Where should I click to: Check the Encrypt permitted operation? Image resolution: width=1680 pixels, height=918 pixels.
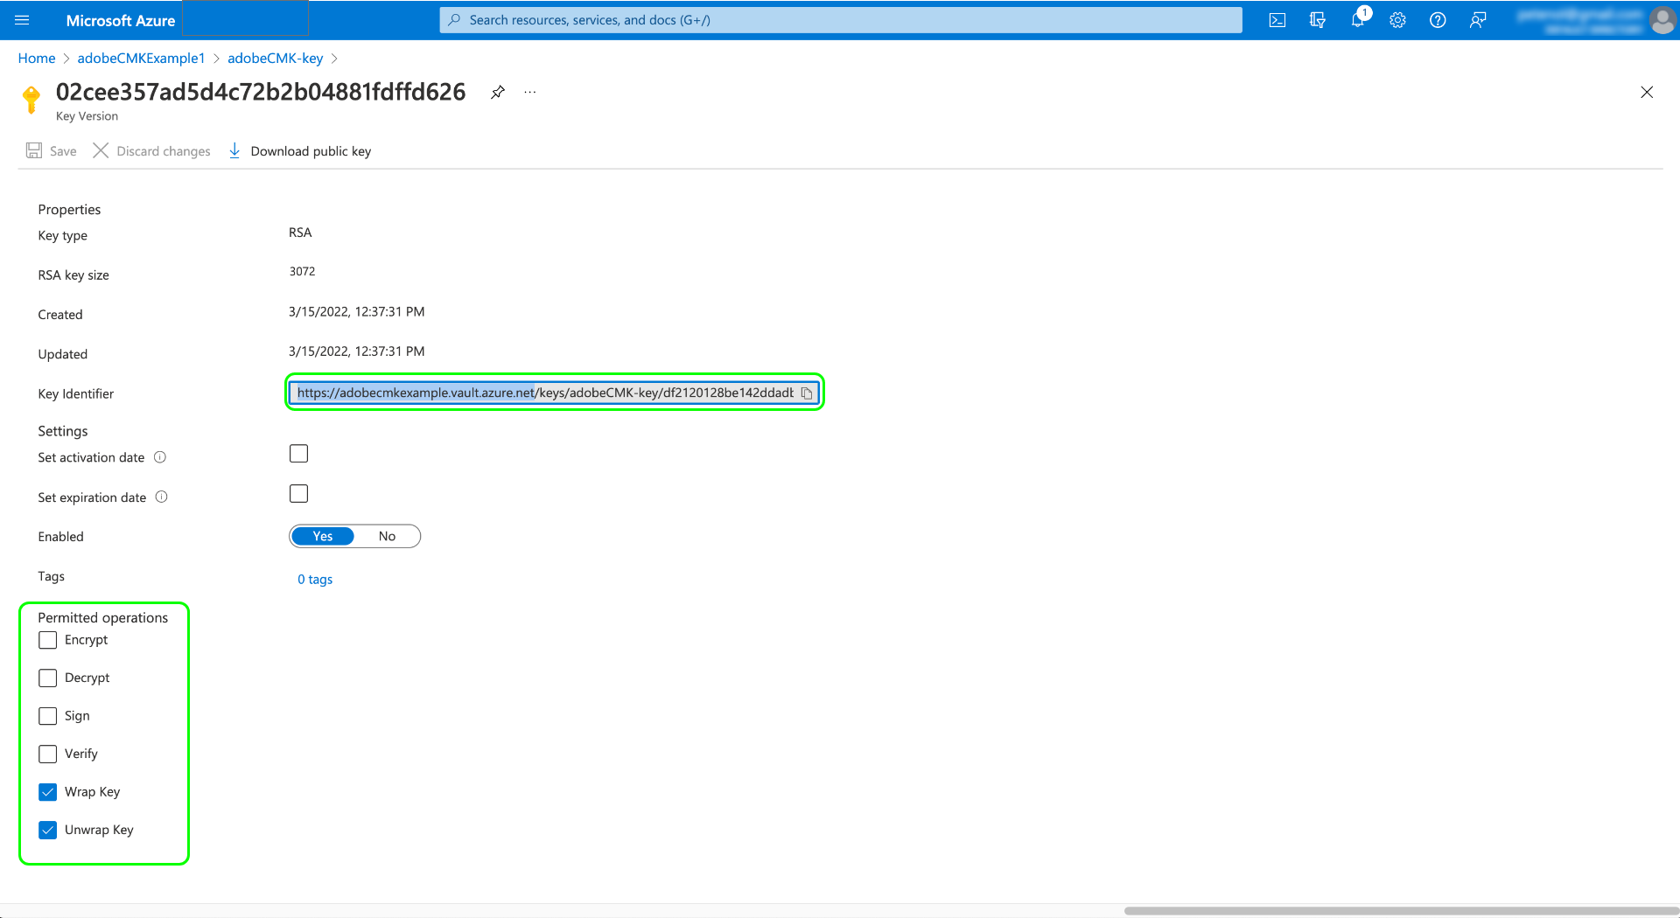pos(48,640)
